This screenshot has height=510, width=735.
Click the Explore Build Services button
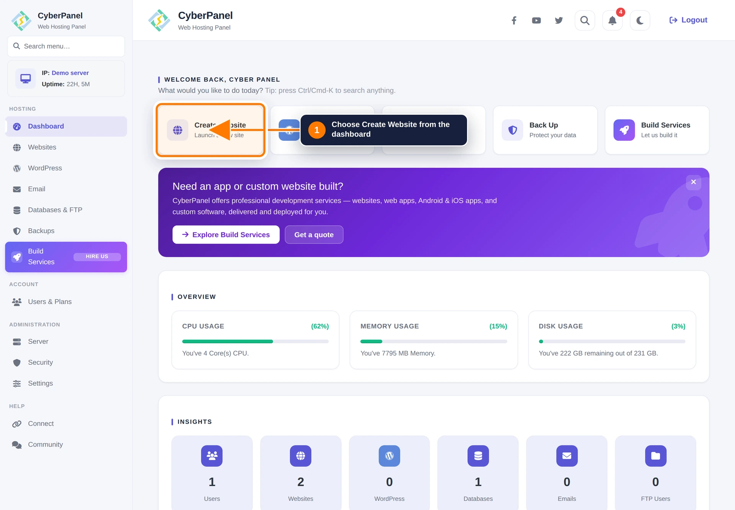pyautogui.click(x=226, y=235)
